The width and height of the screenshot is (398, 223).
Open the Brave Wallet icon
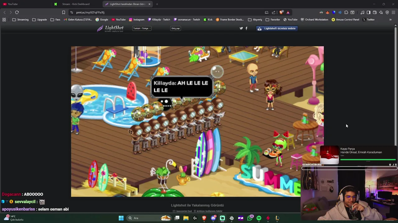point(375,12)
